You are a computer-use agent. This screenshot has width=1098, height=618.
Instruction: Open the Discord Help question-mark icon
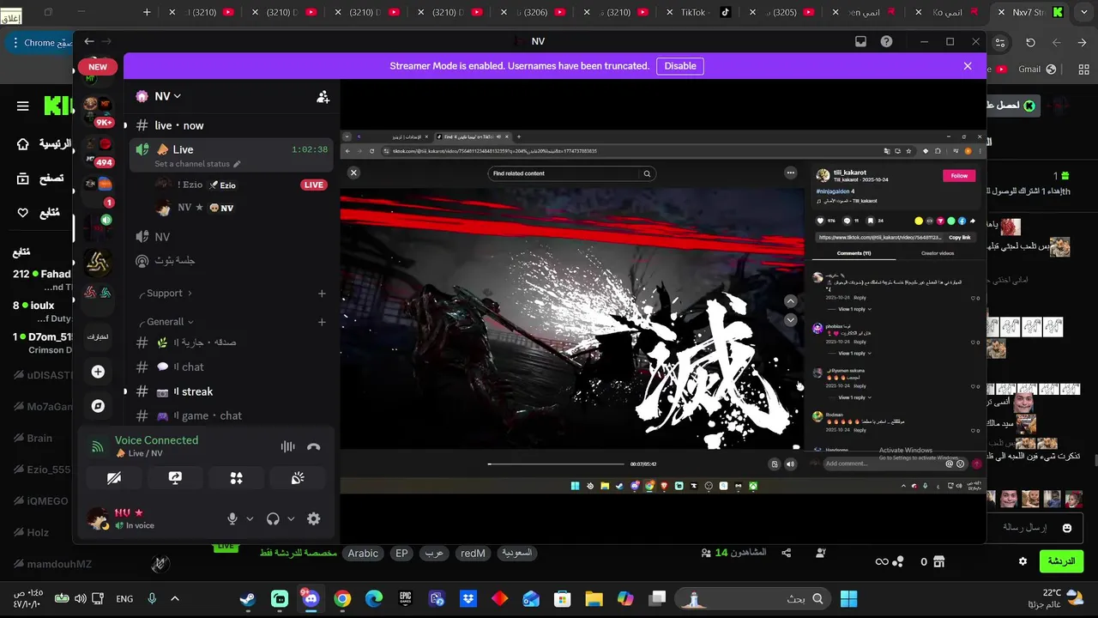coord(887,41)
